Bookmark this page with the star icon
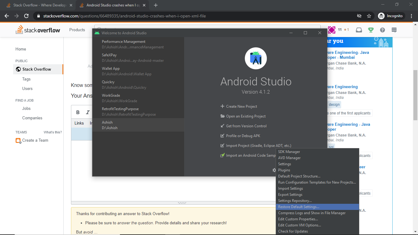418x235 pixels. [369, 16]
